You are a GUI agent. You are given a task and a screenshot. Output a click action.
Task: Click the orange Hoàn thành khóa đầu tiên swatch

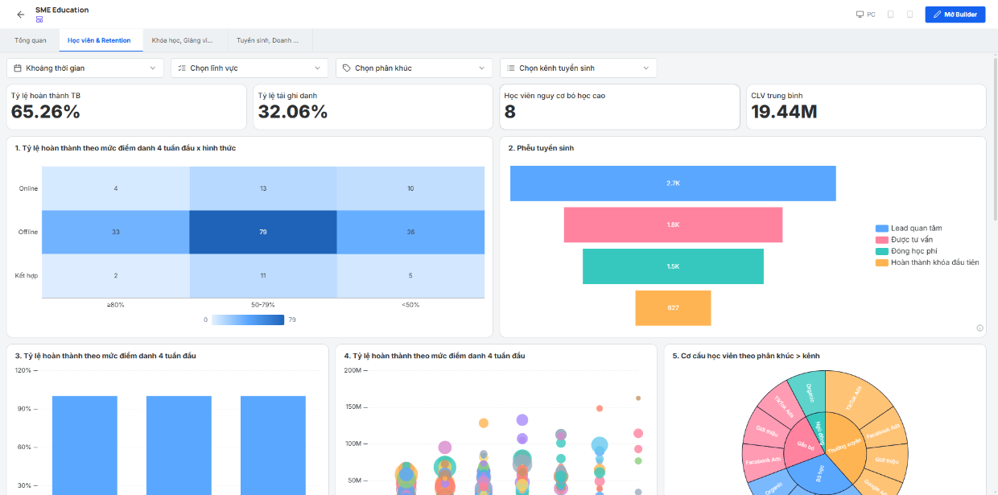(882, 262)
